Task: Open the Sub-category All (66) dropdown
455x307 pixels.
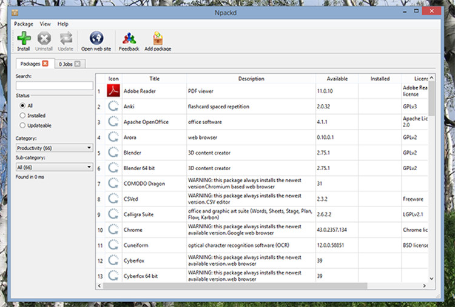Action: click(54, 167)
